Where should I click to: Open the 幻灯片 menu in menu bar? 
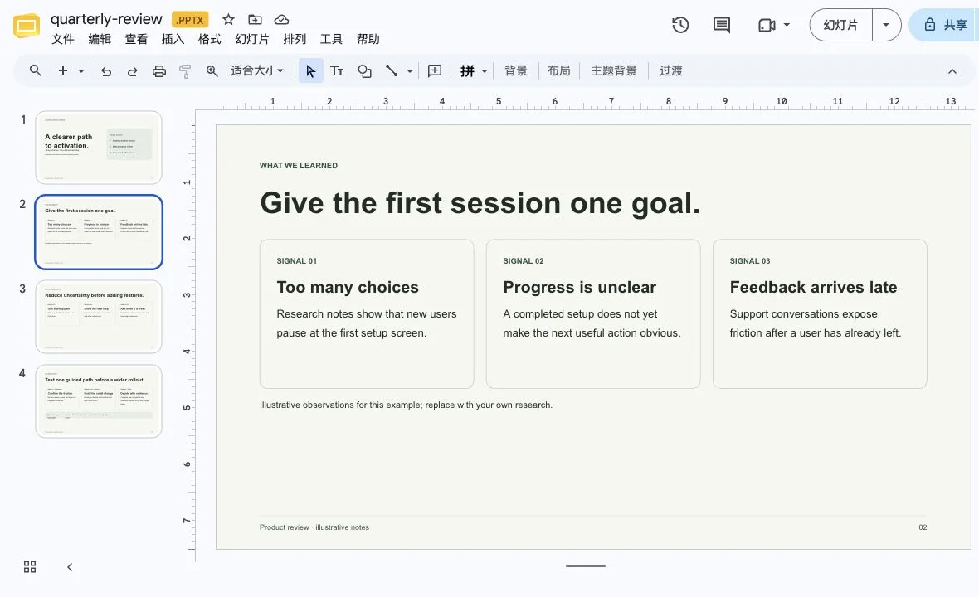point(252,39)
